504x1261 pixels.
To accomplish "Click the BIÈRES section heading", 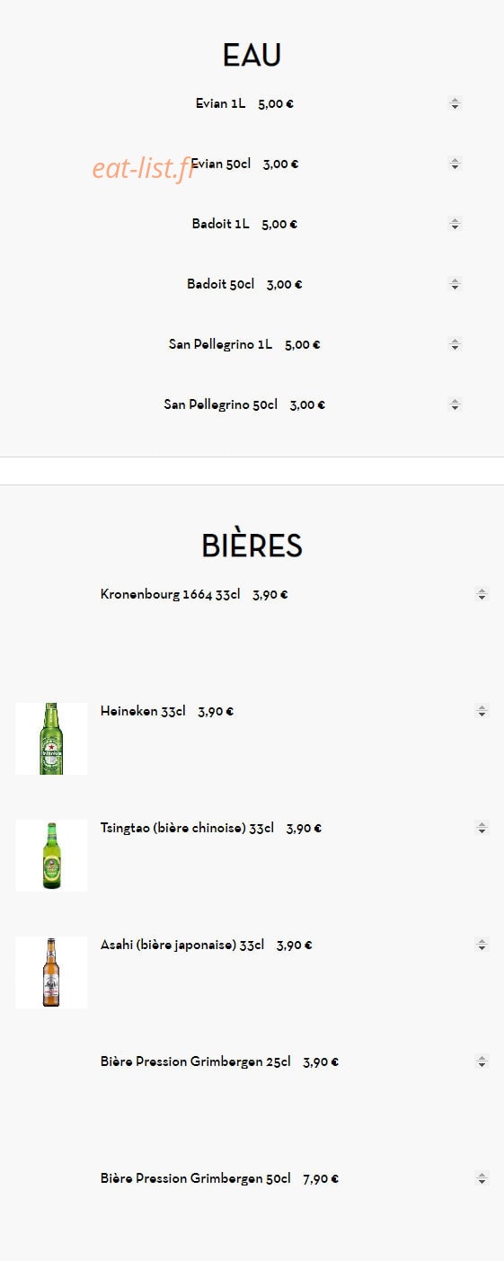I will [252, 546].
